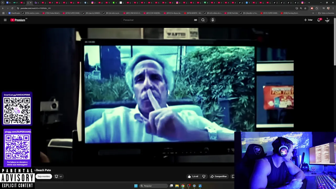The height and width of the screenshot is (189, 336).
Task: Open a new browser tab
Action: tap(309, 3)
